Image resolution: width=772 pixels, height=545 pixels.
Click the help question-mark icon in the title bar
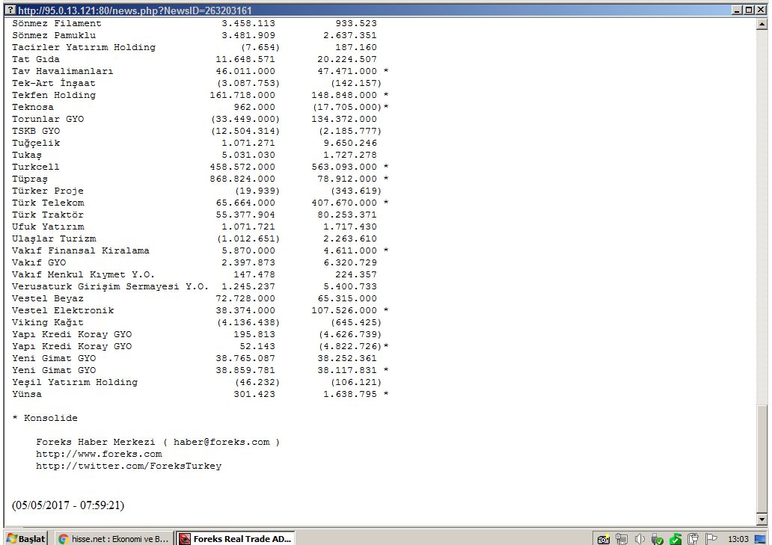tap(10, 10)
